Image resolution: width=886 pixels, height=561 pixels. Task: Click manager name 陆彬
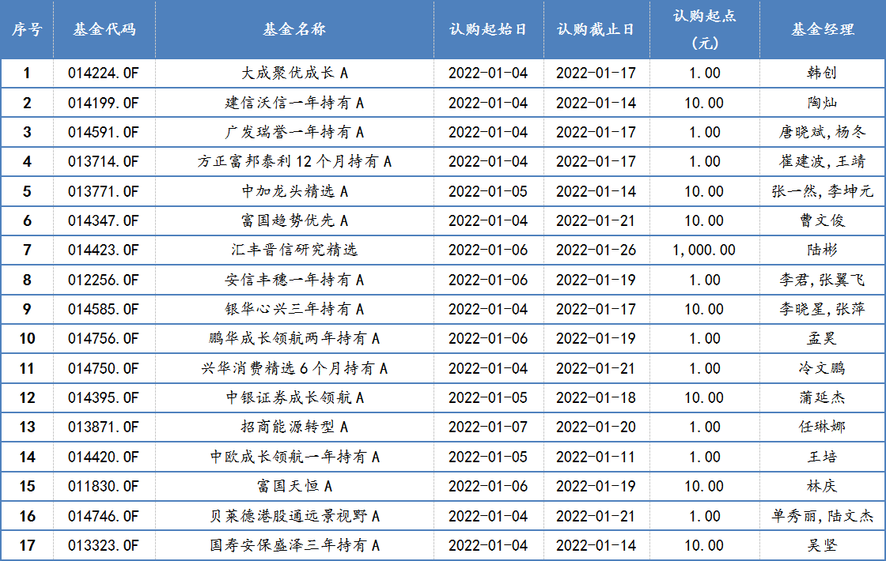click(822, 250)
